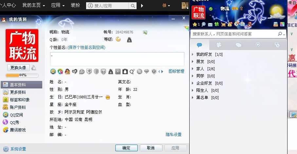Open Tencent Weibo icon in QQ main panel
This screenshot has height=154, width=297.
pos(204,24)
